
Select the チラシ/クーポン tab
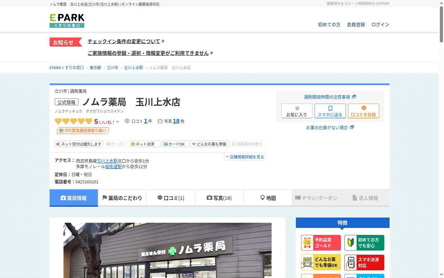tap(316, 198)
